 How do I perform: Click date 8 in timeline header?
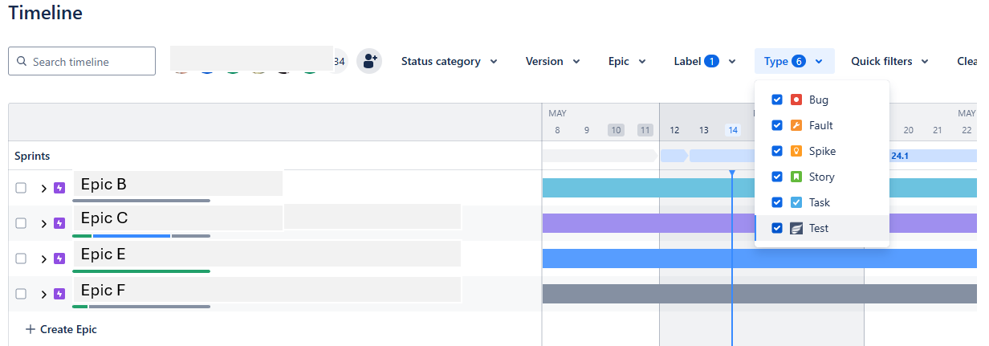557,130
